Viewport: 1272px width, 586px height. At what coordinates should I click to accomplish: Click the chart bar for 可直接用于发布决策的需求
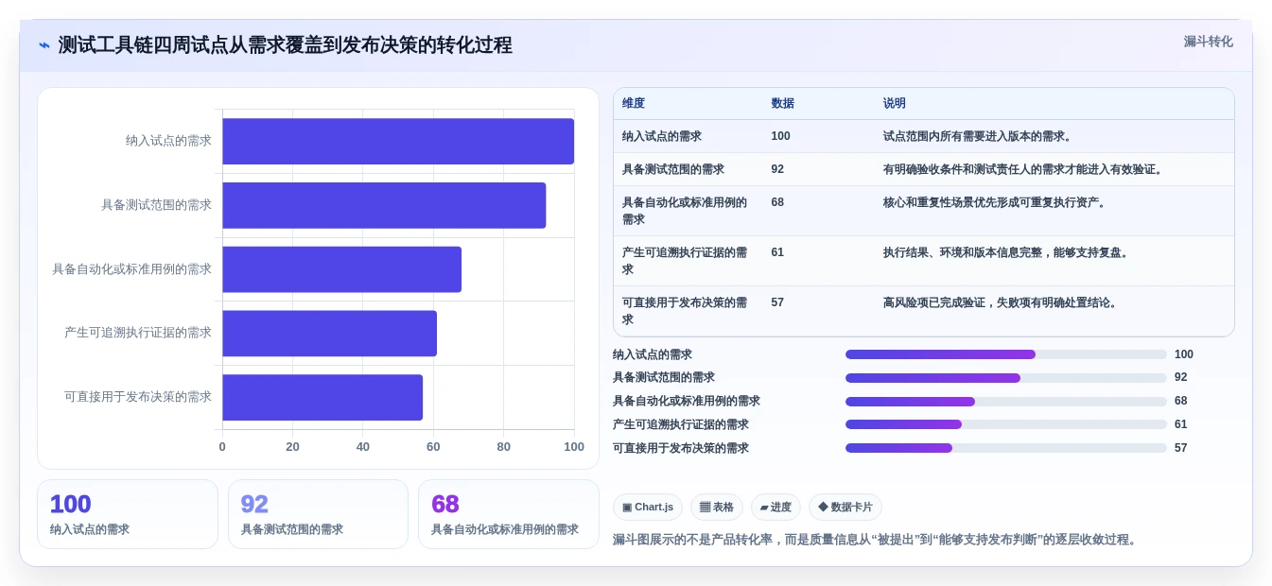point(322,397)
